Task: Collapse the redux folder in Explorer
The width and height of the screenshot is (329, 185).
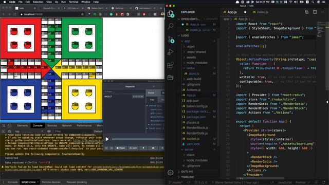Action: point(190,68)
